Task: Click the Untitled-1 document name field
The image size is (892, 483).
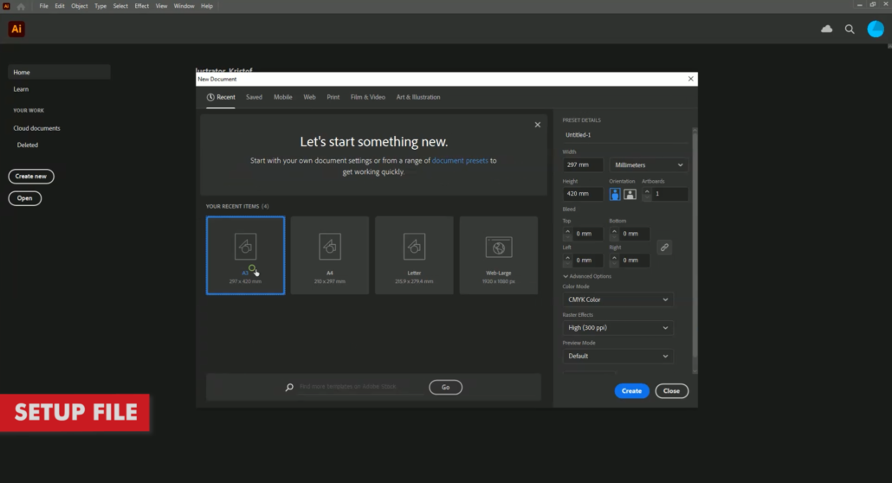Action: click(x=624, y=135)
